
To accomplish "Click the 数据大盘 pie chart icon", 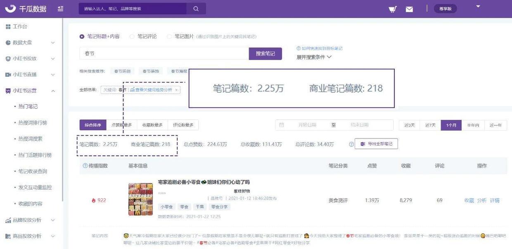I will (x=7, y=42).
